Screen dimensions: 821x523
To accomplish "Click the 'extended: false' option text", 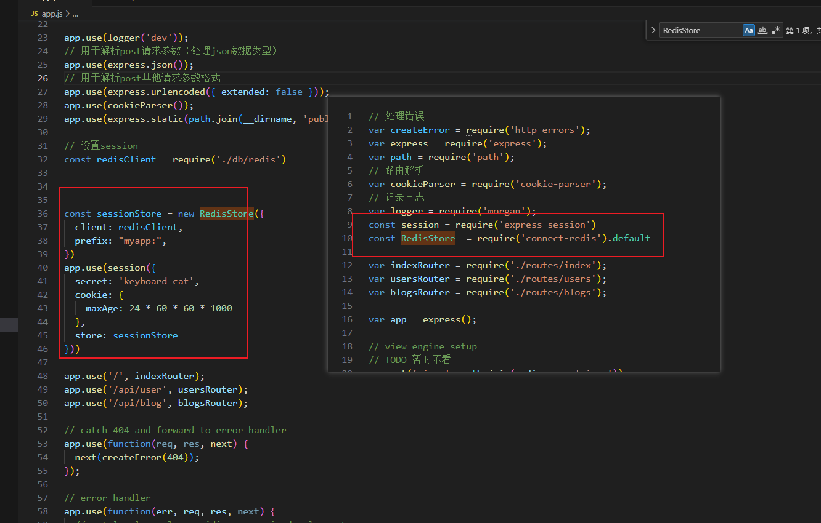I will pos(262,92).
